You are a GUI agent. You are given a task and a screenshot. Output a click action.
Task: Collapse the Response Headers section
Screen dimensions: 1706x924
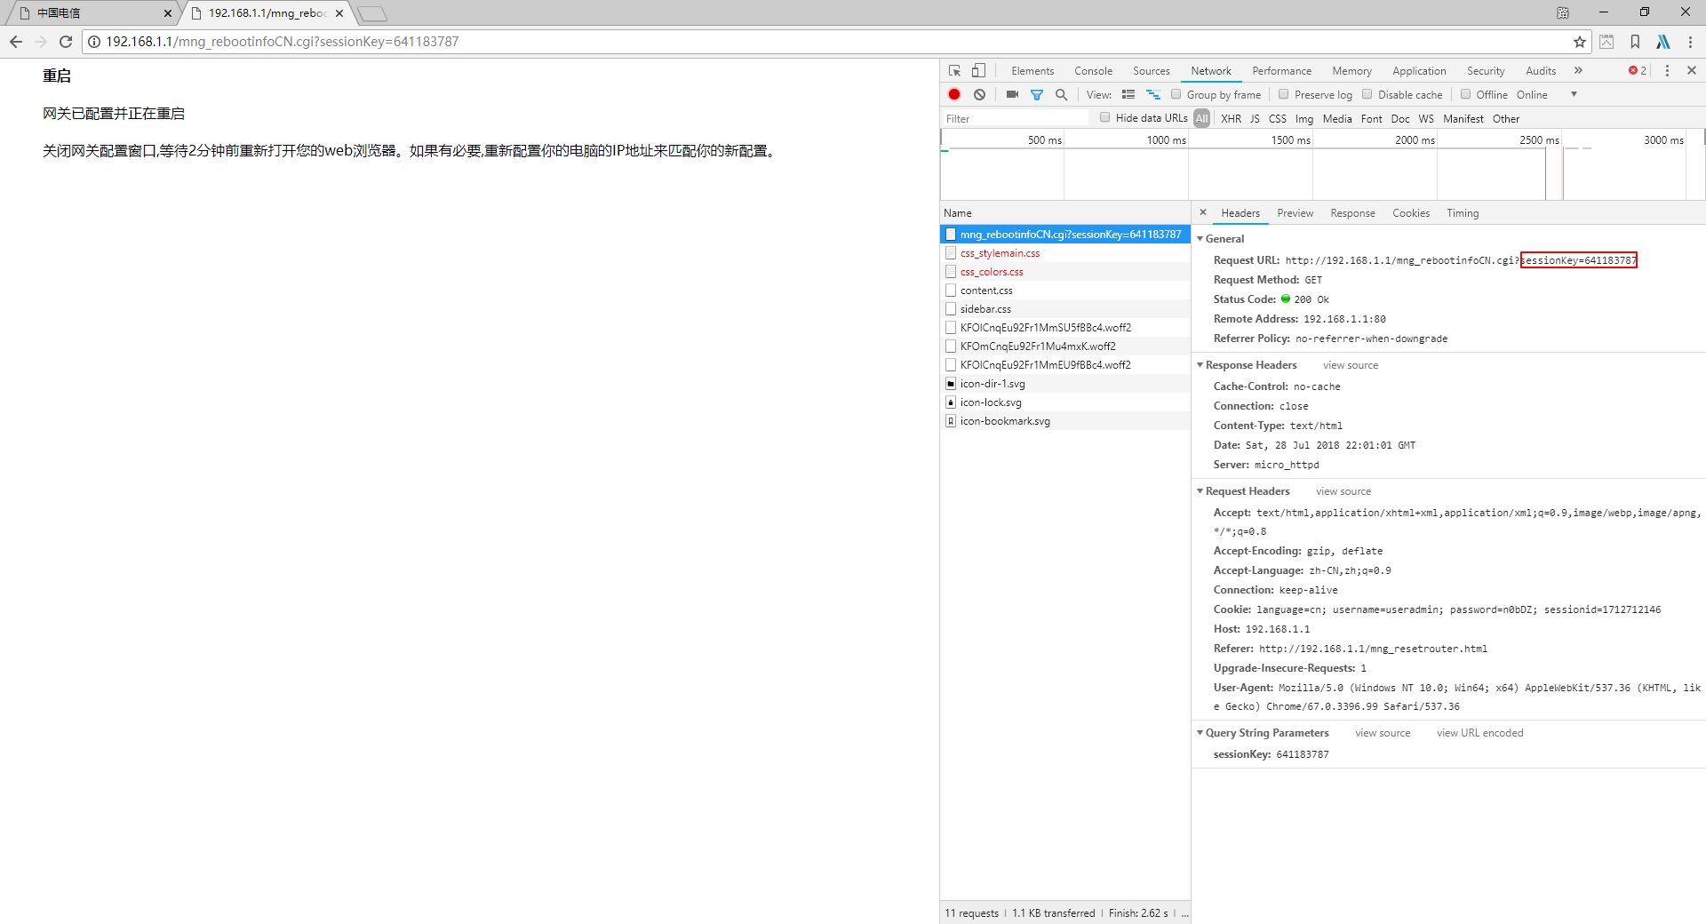tap(1200, 365)
